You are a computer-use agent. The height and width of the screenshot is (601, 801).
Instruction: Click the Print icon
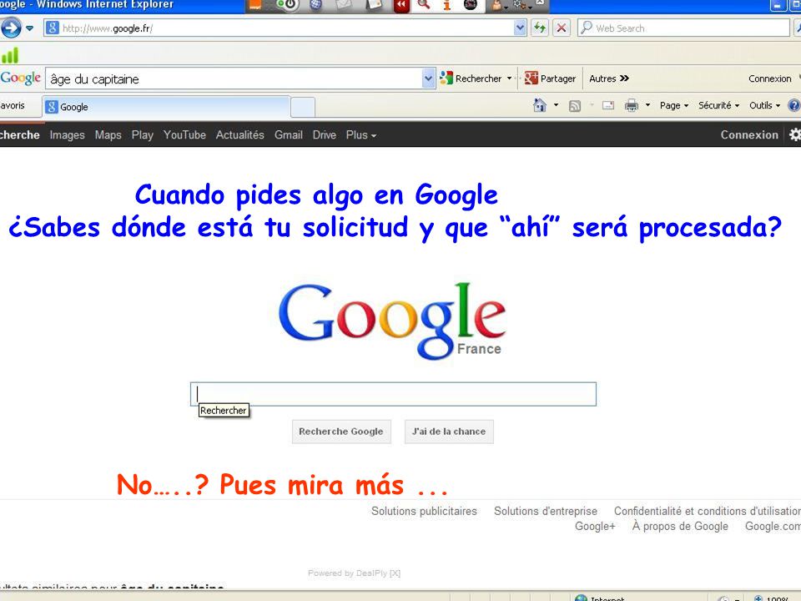(x=632, y=105)
